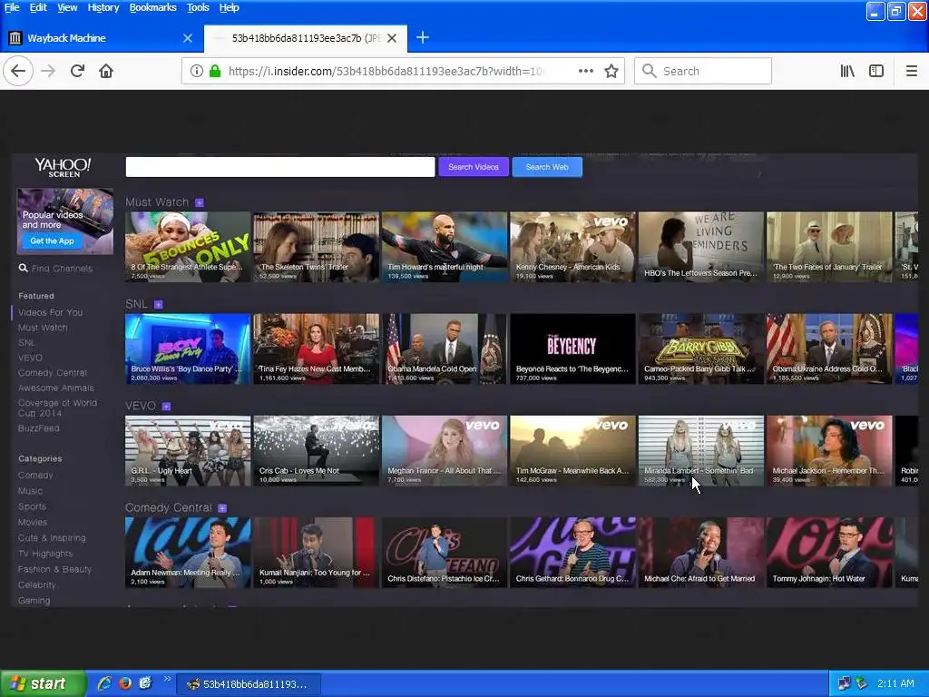Select Coverage of World Cup 2014
This screenshot has height=697, width=929.
(57, 407)
